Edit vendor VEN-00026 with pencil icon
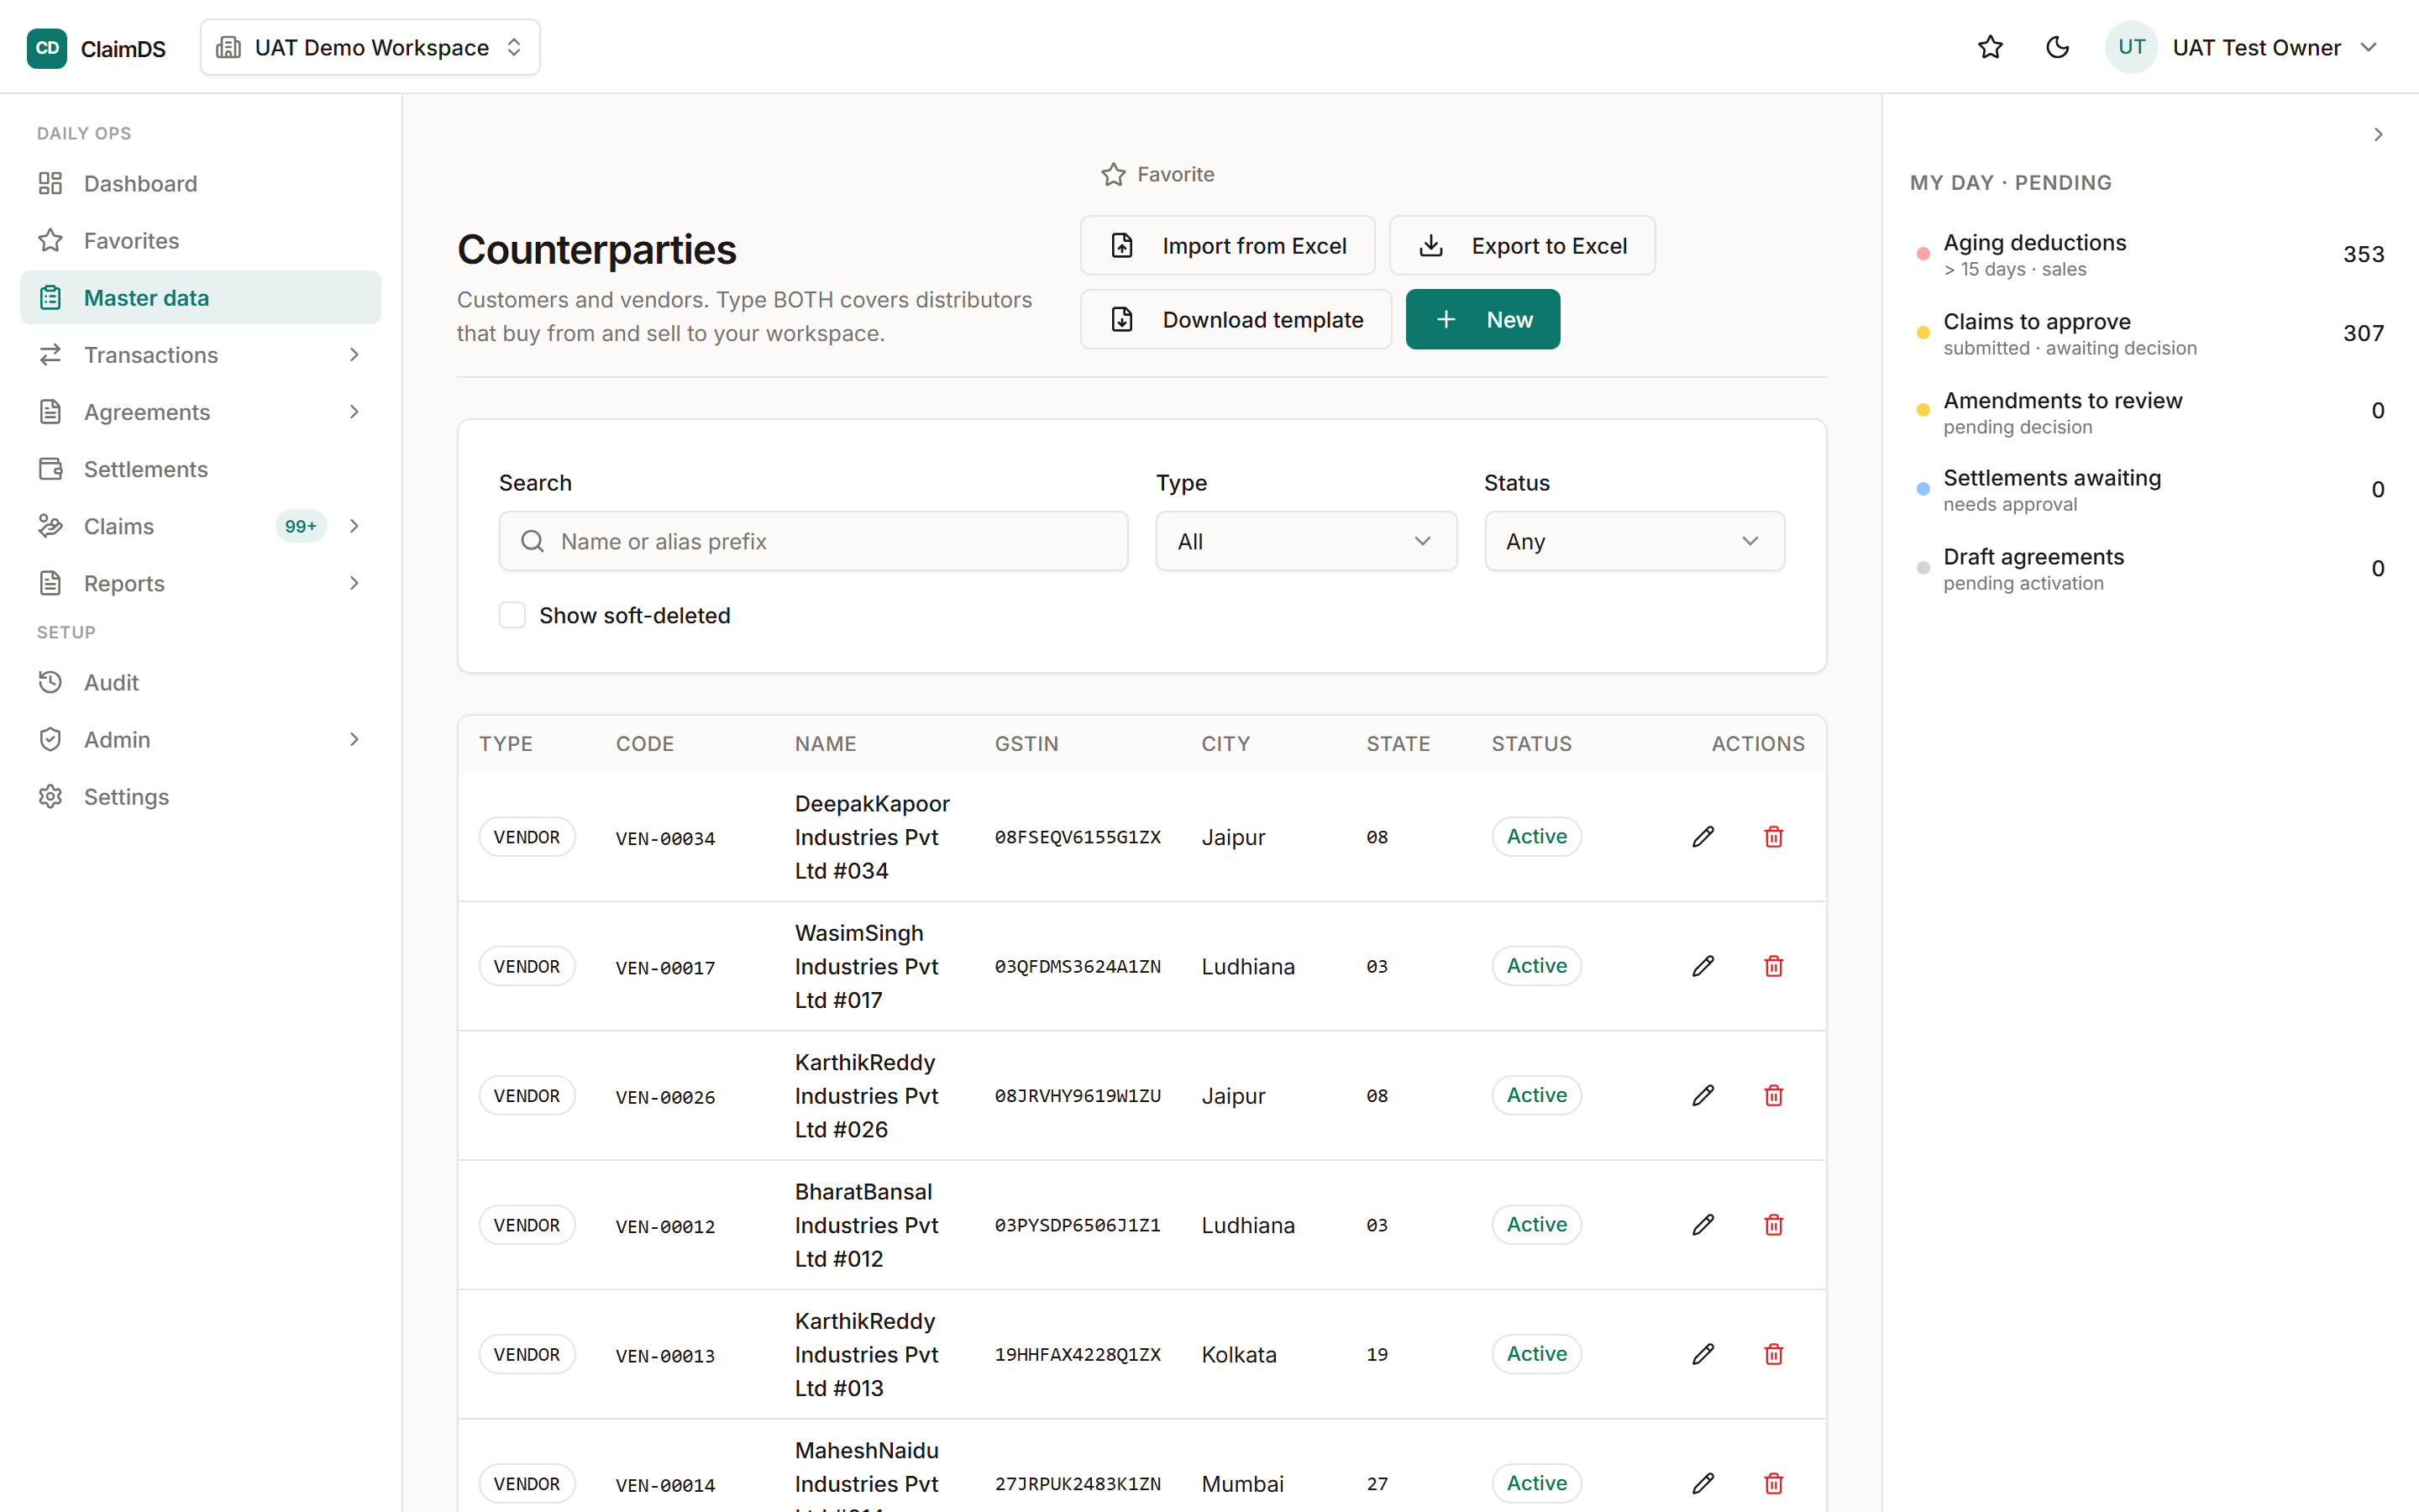This screenshot has height=1512, width=2419. (x=1703, y=1096)
